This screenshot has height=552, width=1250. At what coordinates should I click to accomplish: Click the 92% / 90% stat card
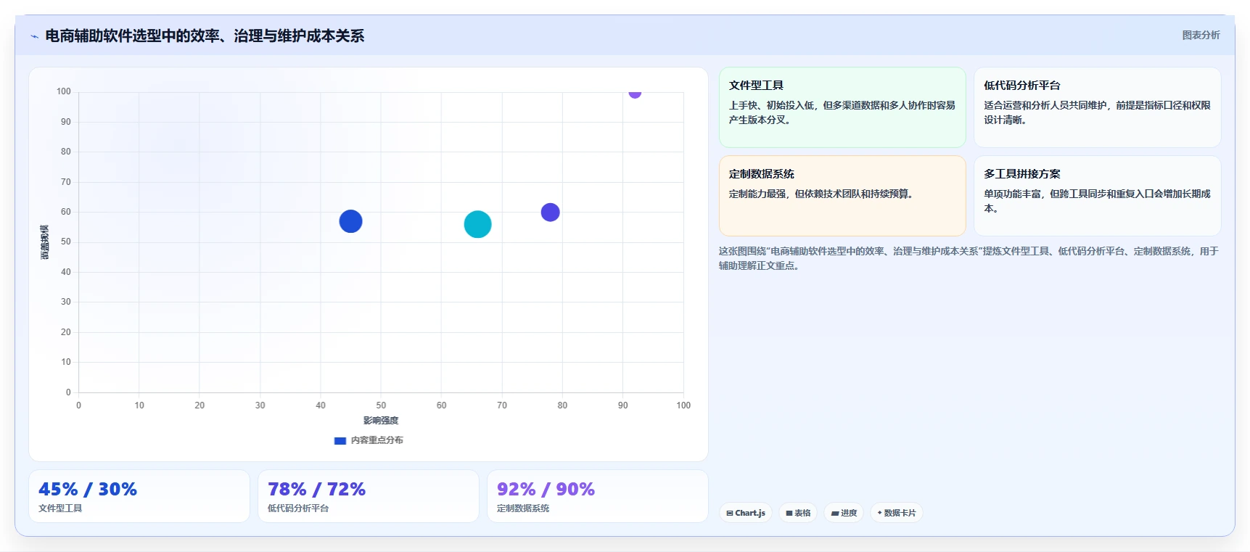[x=598, y=496]
